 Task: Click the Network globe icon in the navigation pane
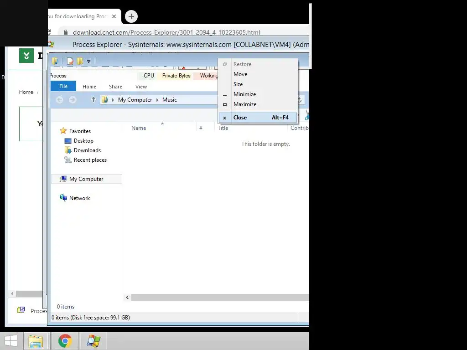point(63,198)
